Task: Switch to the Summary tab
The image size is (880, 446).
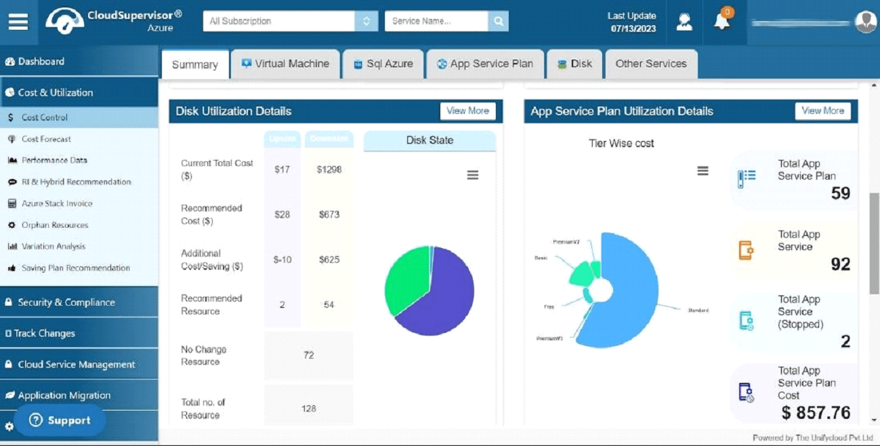Action: coord(195,64)
